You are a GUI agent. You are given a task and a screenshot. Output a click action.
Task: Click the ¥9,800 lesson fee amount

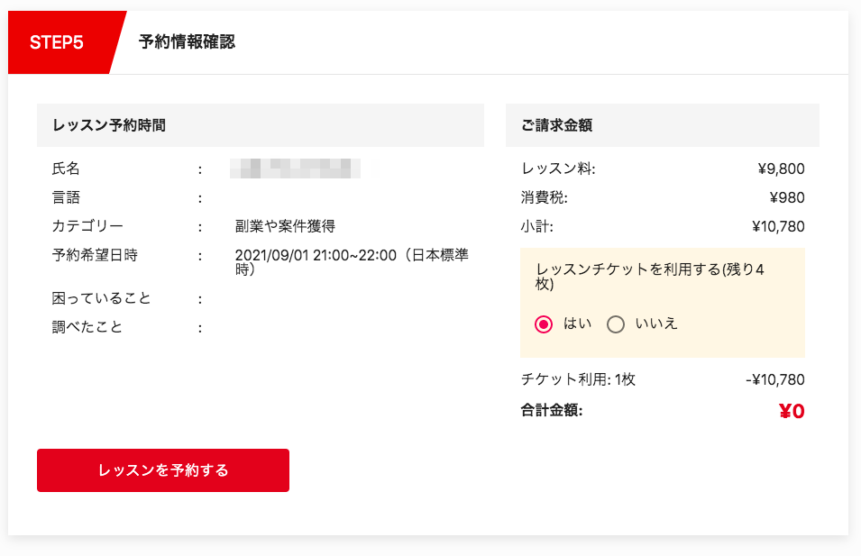click(x=781, y=169)
